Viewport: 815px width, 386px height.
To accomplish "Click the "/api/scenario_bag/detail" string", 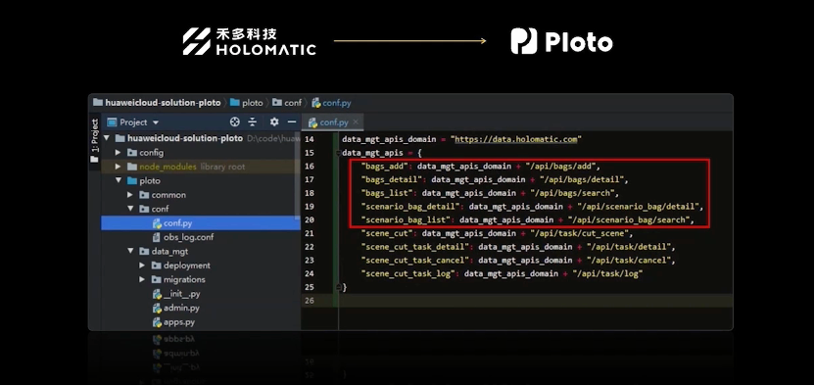I will (638, 207).
